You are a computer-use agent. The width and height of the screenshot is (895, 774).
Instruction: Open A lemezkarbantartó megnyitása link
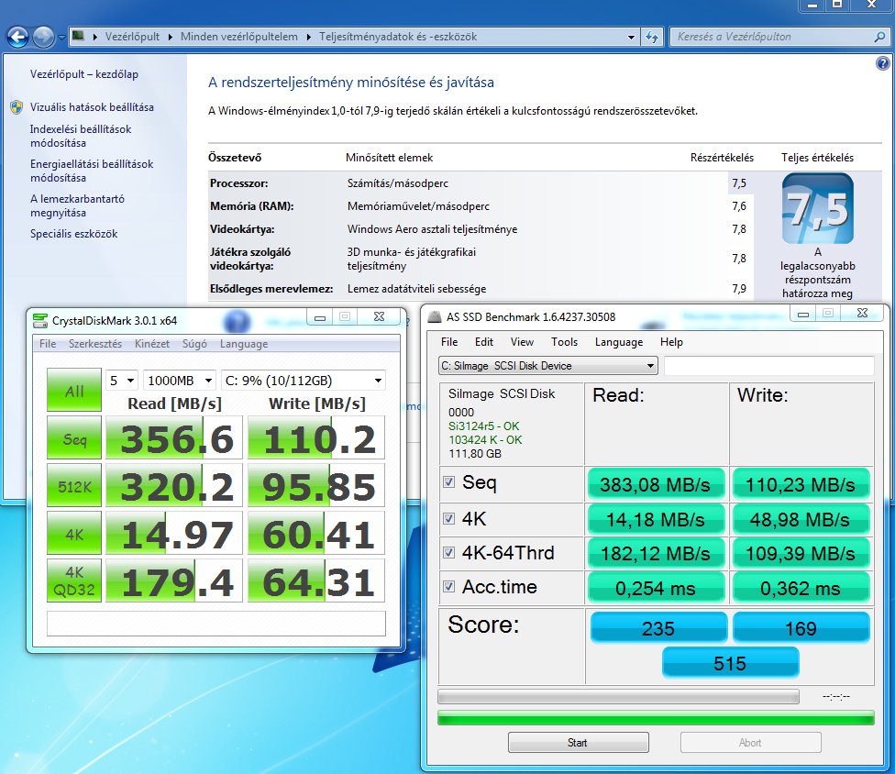coord(77,205)
